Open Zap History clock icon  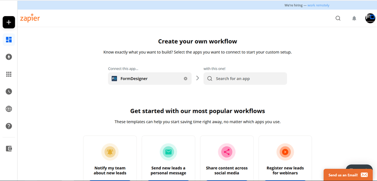(x=9, y=92)
